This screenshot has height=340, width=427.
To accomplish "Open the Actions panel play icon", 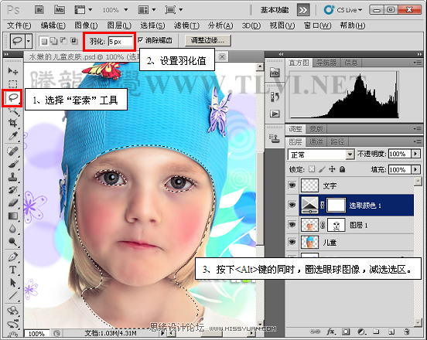I will click(x=275, y=114).
